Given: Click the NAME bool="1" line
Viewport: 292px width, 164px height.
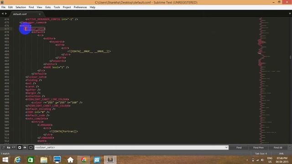Looking at the screenshot, I should (56, 67).
